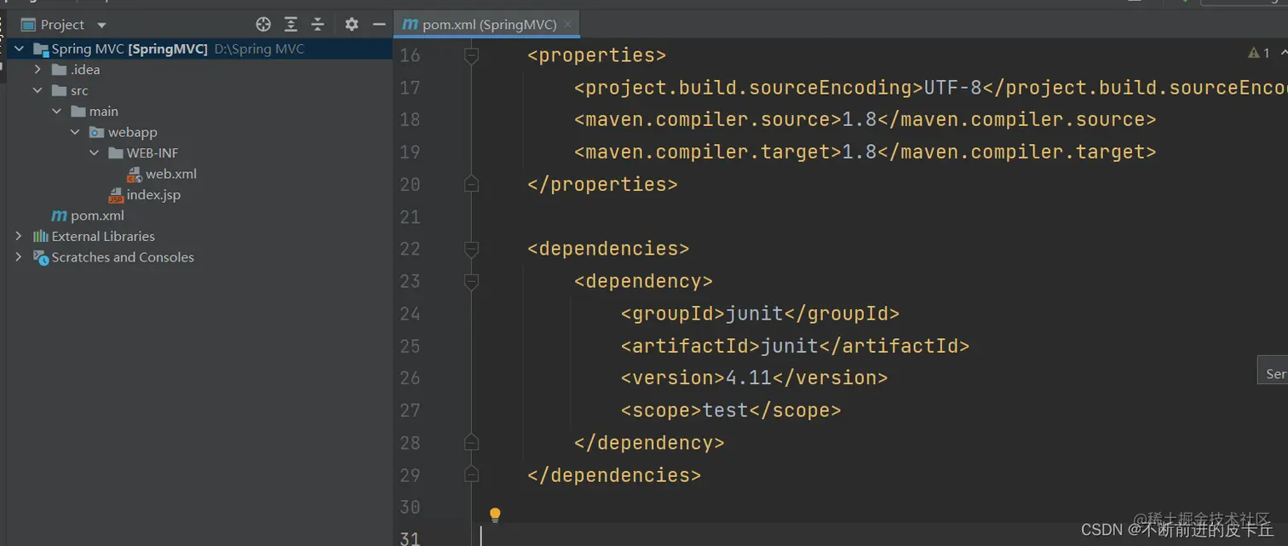
Task: Click the Select Opened File locate icon
Action: (x=263, y=25)
